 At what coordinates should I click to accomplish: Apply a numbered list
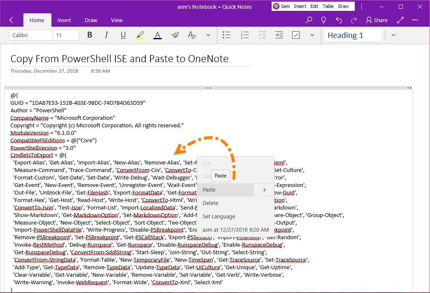coord(245,35)
